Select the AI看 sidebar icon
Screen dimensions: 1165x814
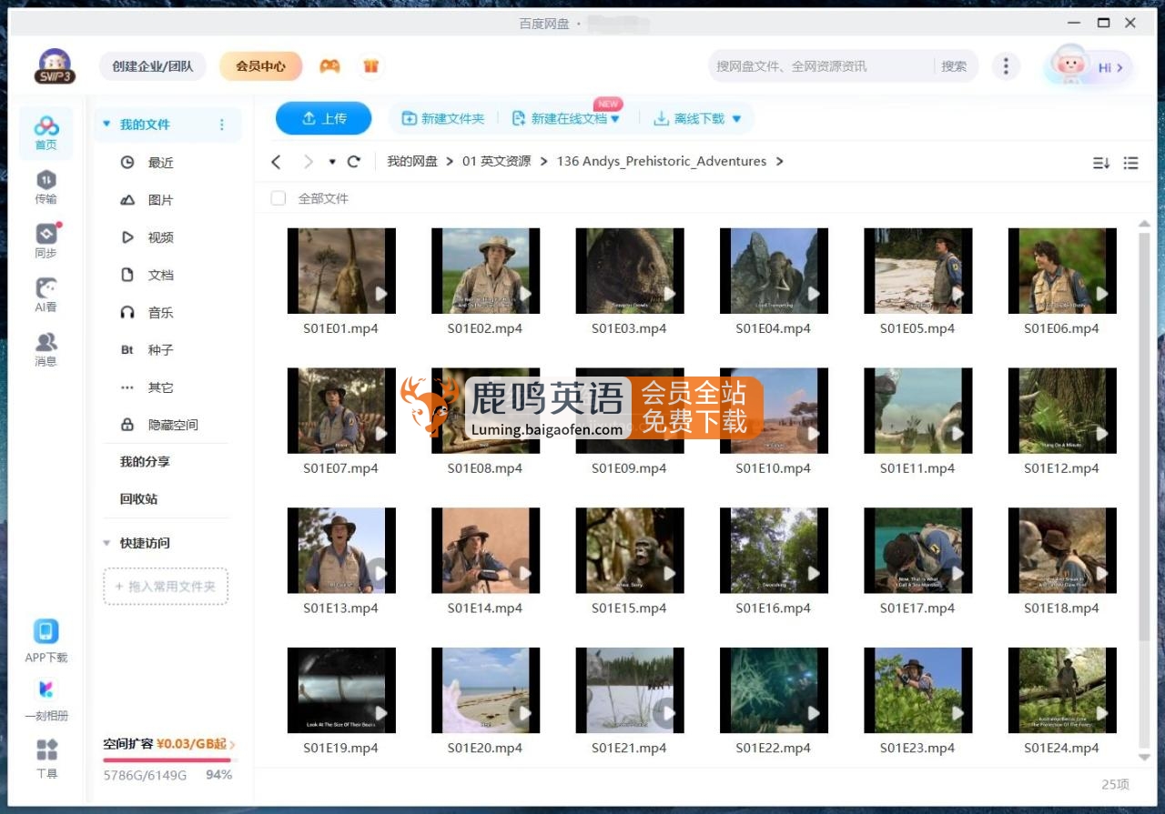click(46, 296)
